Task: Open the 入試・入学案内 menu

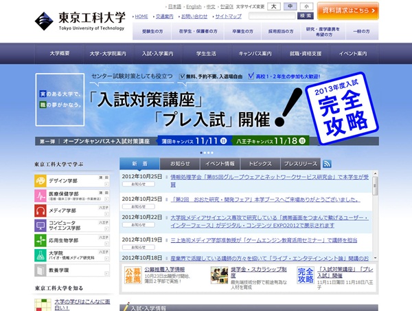Action: 157,54
